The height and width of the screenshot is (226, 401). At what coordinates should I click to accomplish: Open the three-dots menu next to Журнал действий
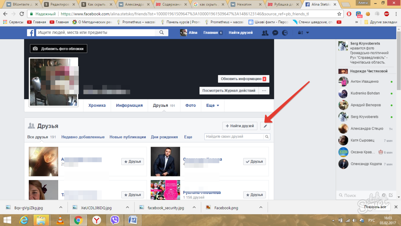264,91
